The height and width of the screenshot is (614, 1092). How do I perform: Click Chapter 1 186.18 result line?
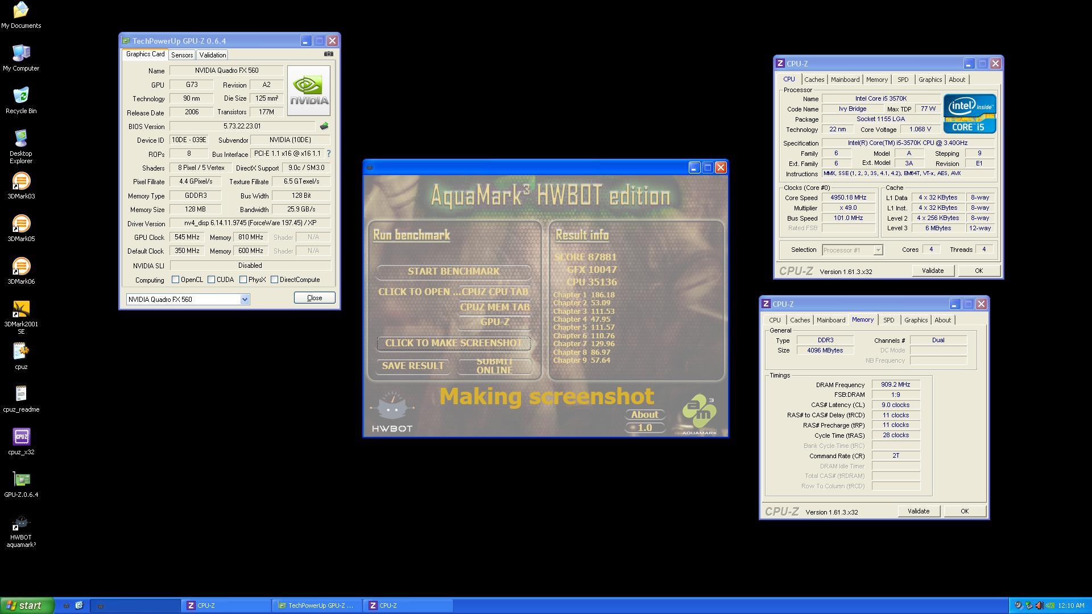(584, 294)
